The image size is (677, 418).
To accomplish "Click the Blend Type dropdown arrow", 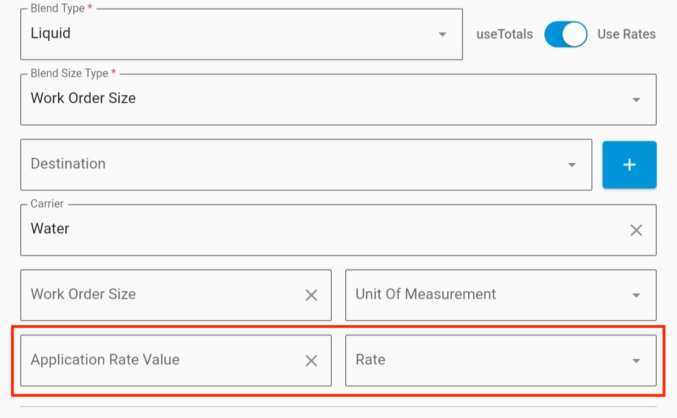I will [442, 34].
